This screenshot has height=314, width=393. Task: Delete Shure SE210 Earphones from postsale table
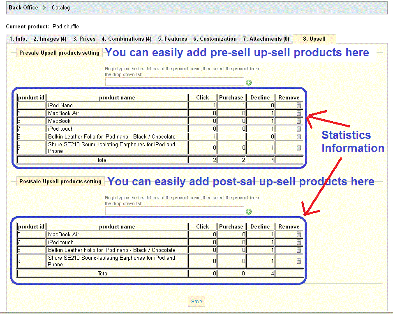coord(299,261)
